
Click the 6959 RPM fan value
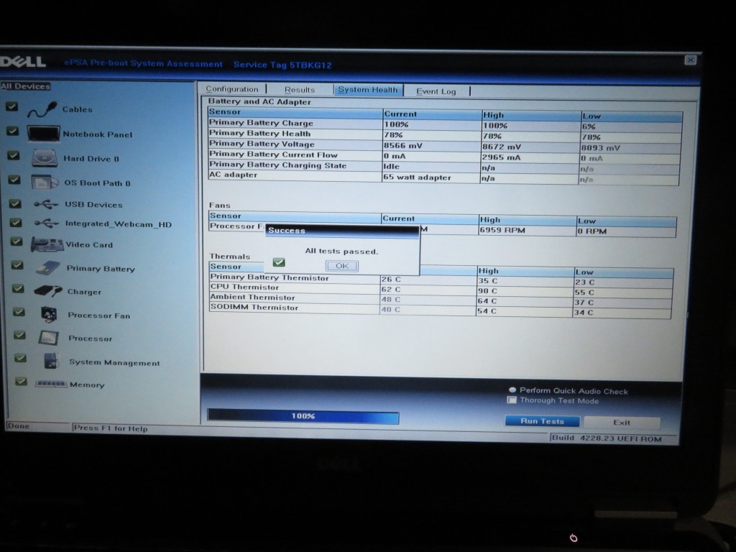pyautogui.click(x=502, y=230)
